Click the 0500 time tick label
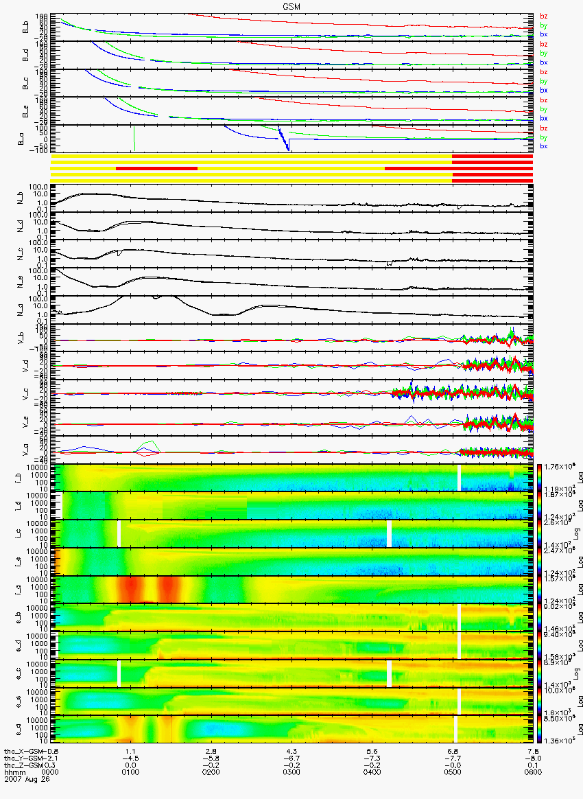This screenshot has width=583, height=799. click(x=453, y=772)
